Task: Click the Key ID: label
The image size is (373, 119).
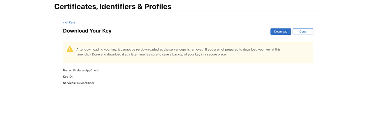Action: (68, 77)
